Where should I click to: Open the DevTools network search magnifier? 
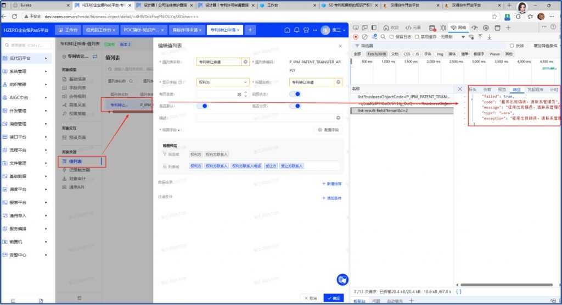tap(384, 37)
